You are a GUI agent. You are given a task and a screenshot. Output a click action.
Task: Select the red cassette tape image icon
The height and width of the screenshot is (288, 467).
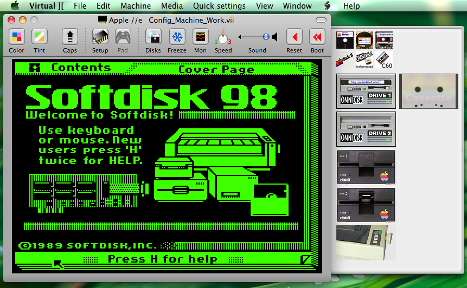click(384, 40)
